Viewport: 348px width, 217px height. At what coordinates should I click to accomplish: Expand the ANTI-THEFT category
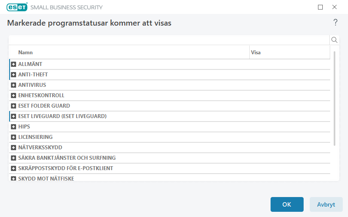(13, 75)
